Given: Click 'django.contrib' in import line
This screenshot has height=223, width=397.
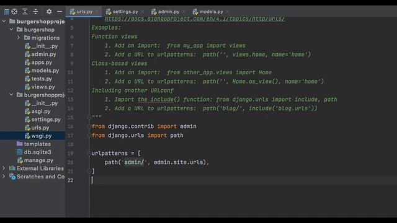Looking at the screenshot, I should (131, 126).
